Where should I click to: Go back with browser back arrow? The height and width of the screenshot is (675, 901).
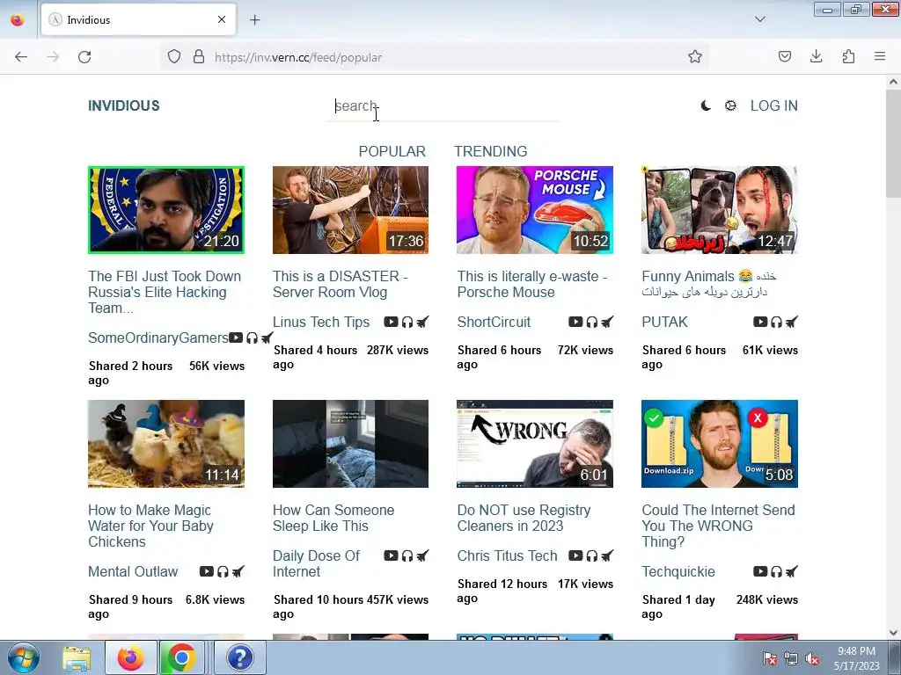21,57
